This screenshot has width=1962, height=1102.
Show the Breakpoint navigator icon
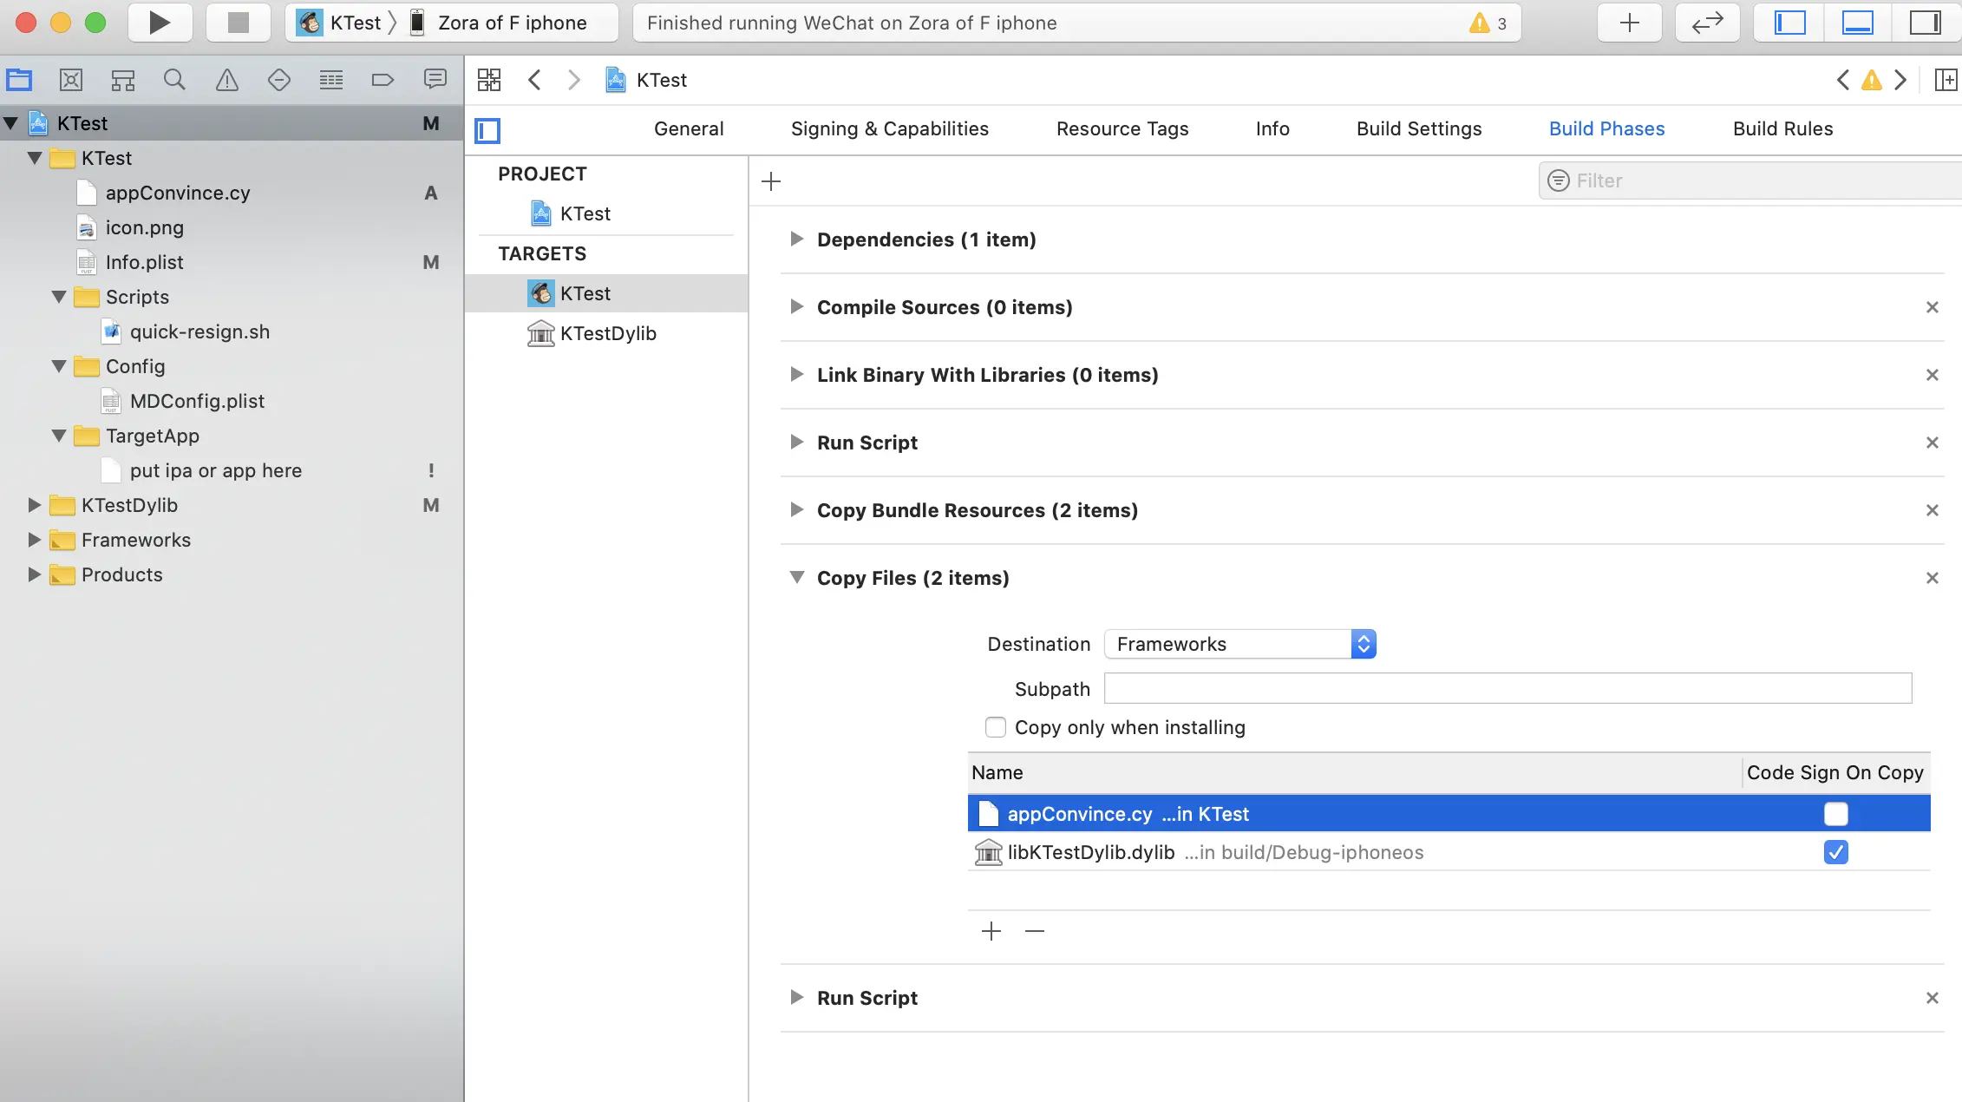383,80
